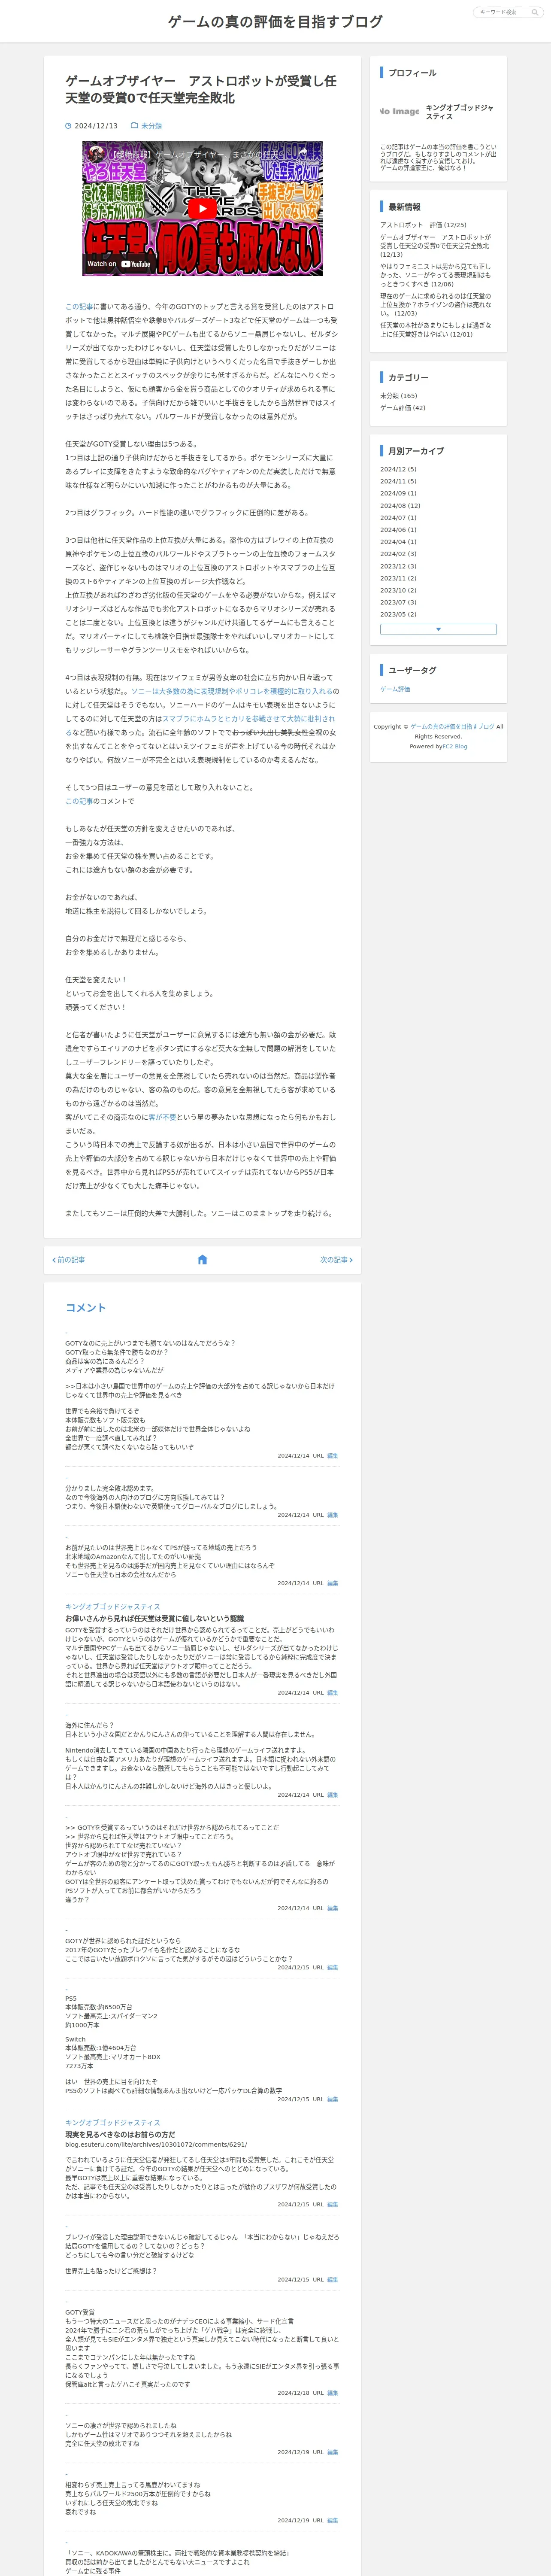Open archive 2023/07 (3)
551x2576 pixels.
click(x=398, y=602)
